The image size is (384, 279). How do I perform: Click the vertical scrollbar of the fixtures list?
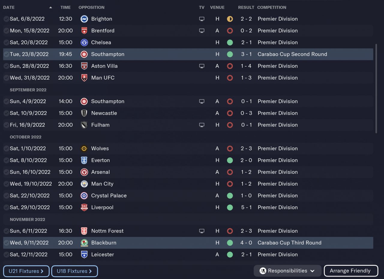[376, 89]
